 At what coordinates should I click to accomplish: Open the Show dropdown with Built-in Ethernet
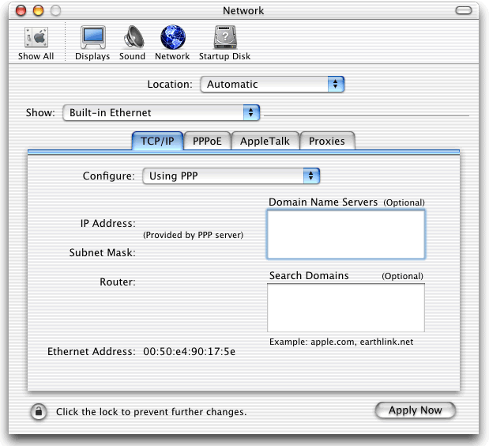pyautogui.click(x=161, y=112)
